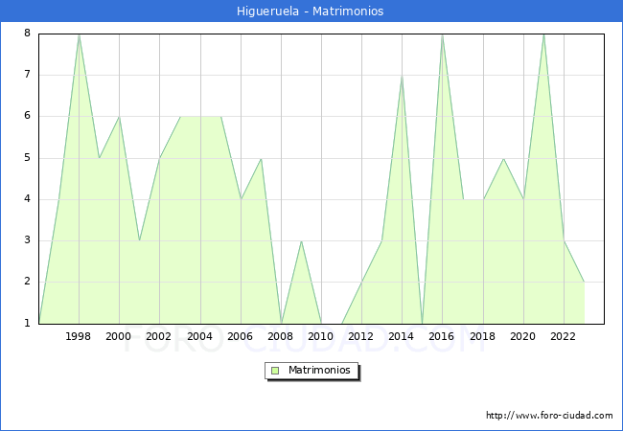Click the 2004 x-axis label
Viewport: 623px width, 431px height.
click(199, 336)
